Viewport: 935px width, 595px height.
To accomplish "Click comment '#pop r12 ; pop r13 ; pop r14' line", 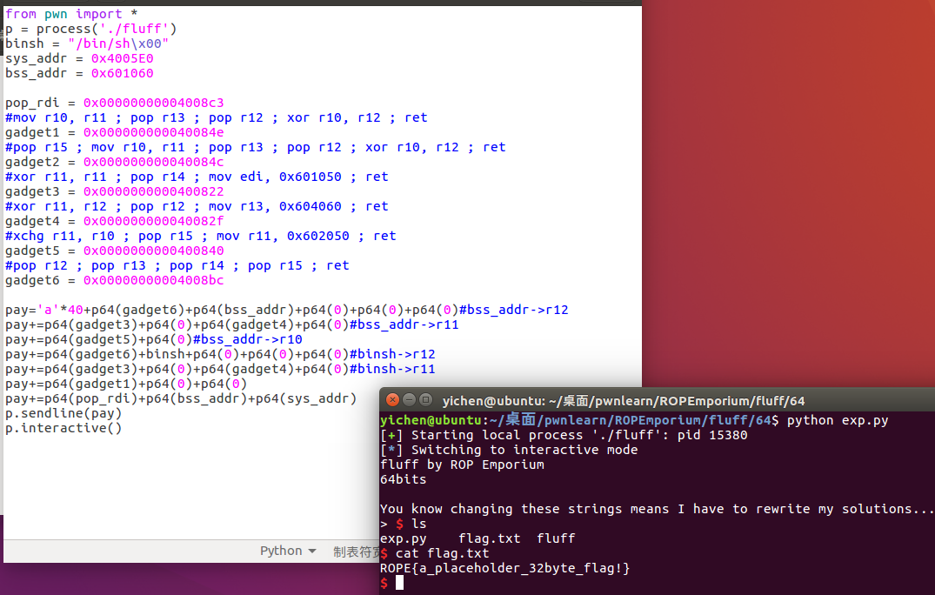I will [177, 265].
